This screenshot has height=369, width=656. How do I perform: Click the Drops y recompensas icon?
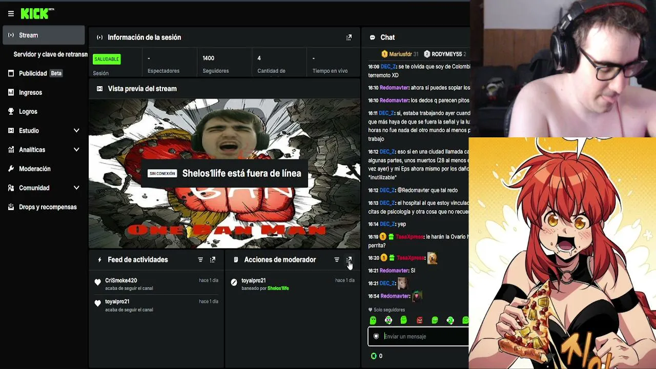coord(11,207)
